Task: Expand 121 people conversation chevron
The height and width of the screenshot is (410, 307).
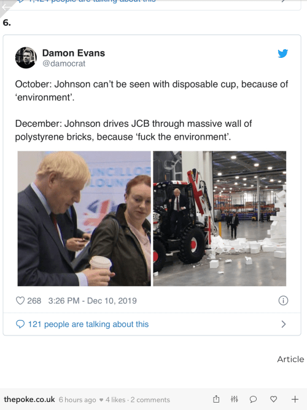Action: point(284,324)
